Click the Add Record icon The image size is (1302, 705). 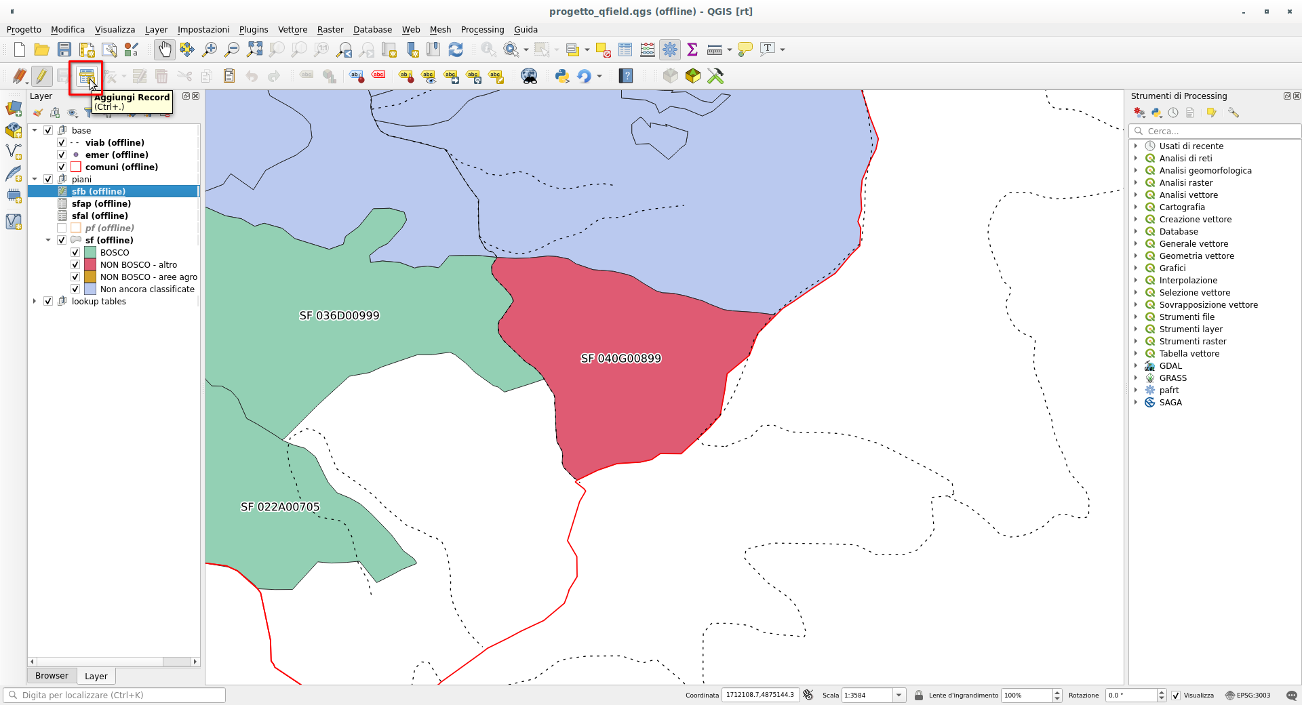(86, 76)
